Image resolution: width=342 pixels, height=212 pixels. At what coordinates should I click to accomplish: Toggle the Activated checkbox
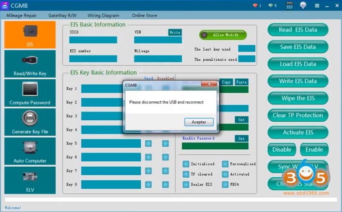(x=225, y=174)
